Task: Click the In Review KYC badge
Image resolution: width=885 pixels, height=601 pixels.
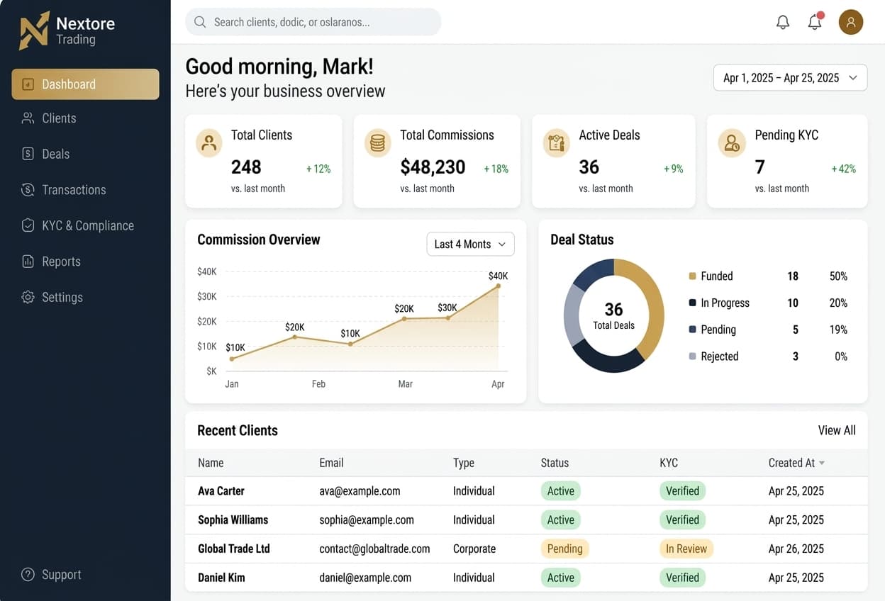Action: tap(686, 549)
